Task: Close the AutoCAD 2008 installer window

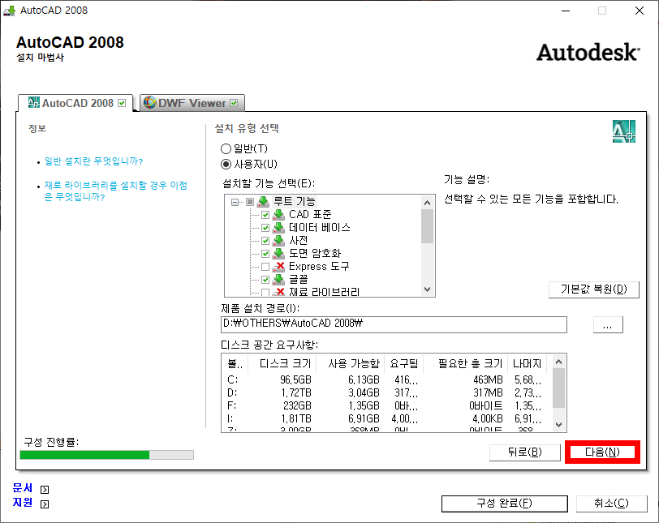Action: 640,11
